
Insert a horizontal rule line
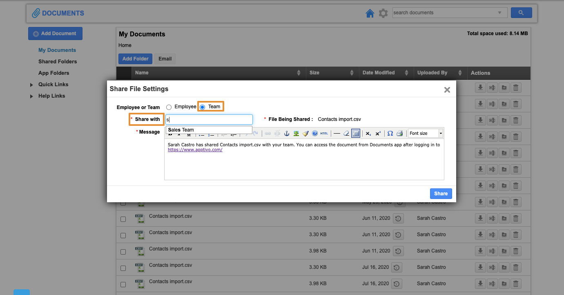coord(337,133)
